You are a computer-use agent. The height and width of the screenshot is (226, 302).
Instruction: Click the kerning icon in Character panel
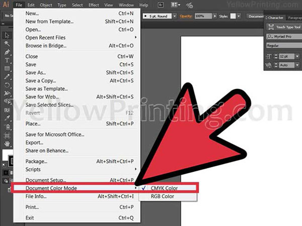pyautogui.click(x=268, y=65)
